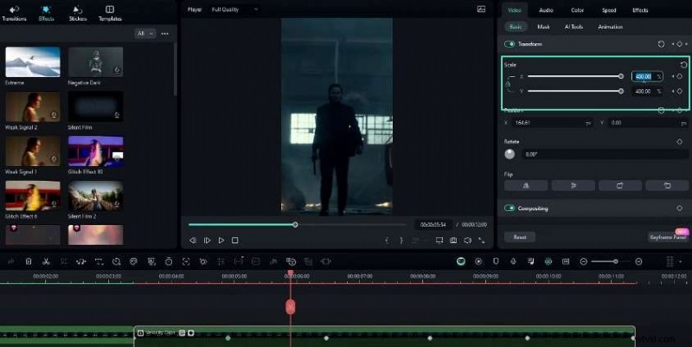Click the Scale X percentage input field

(x=647, y=76)
